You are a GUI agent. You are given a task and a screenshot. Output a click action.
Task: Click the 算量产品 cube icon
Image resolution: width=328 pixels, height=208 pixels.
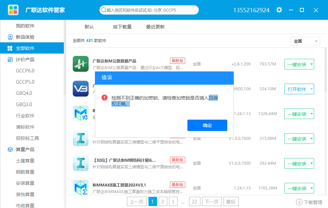pyautogui.click(x=10, y=149)
